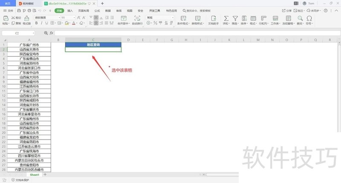
Task: Switch to the Insert (插入) ribbon tab
Action: 70,10
